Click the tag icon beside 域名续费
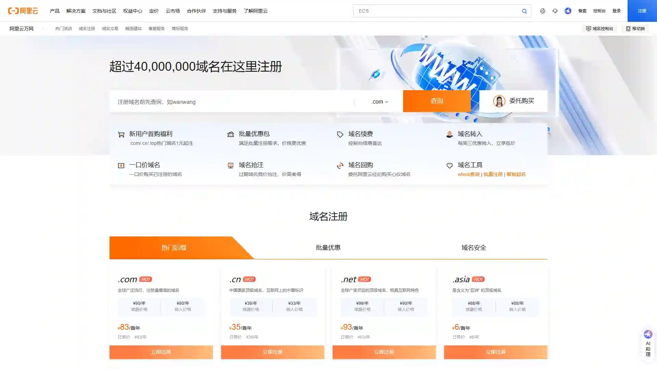 point(340,135)
